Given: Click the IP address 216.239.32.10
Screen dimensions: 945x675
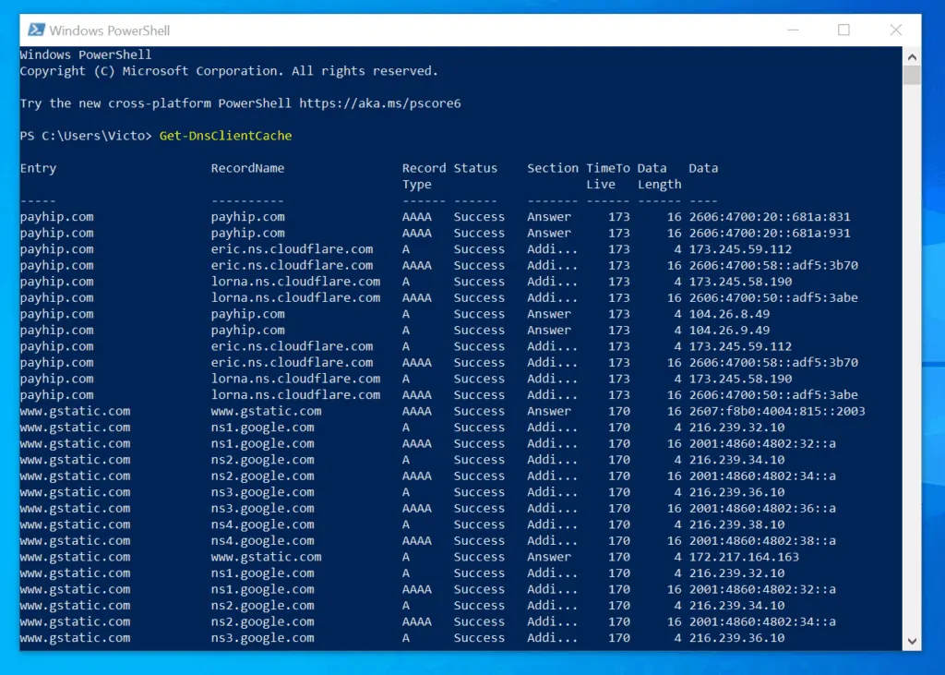Looking at the screenshot, I should [738, 427].
